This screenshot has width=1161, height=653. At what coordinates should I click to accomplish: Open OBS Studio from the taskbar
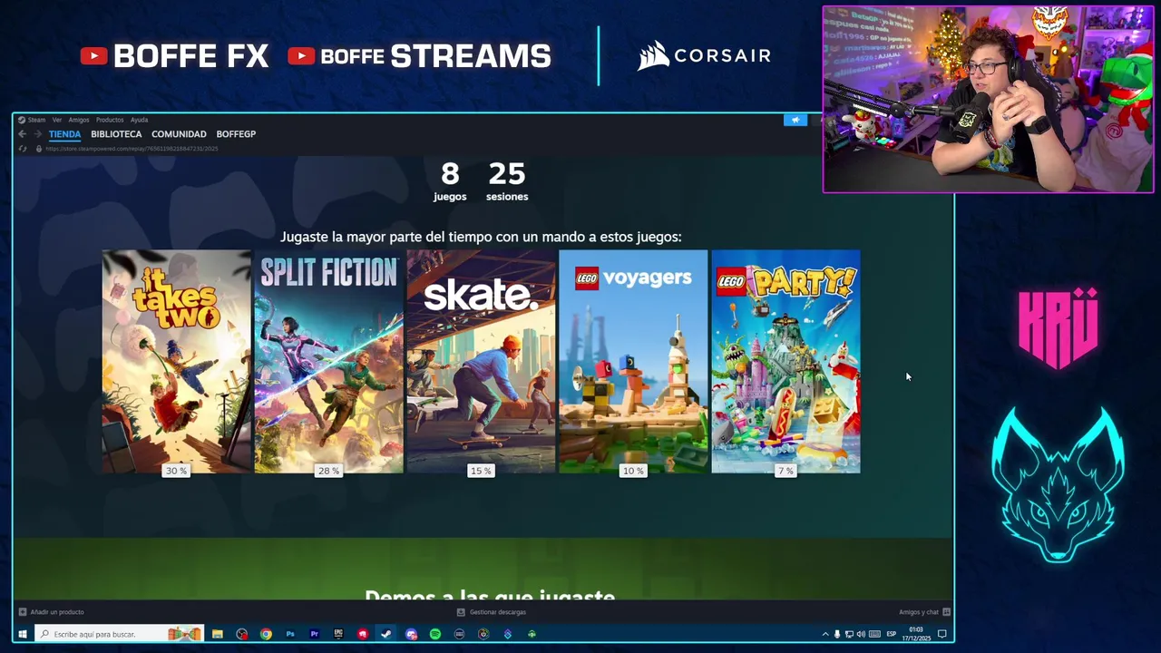pyautogui.click(x=242, y=634)
